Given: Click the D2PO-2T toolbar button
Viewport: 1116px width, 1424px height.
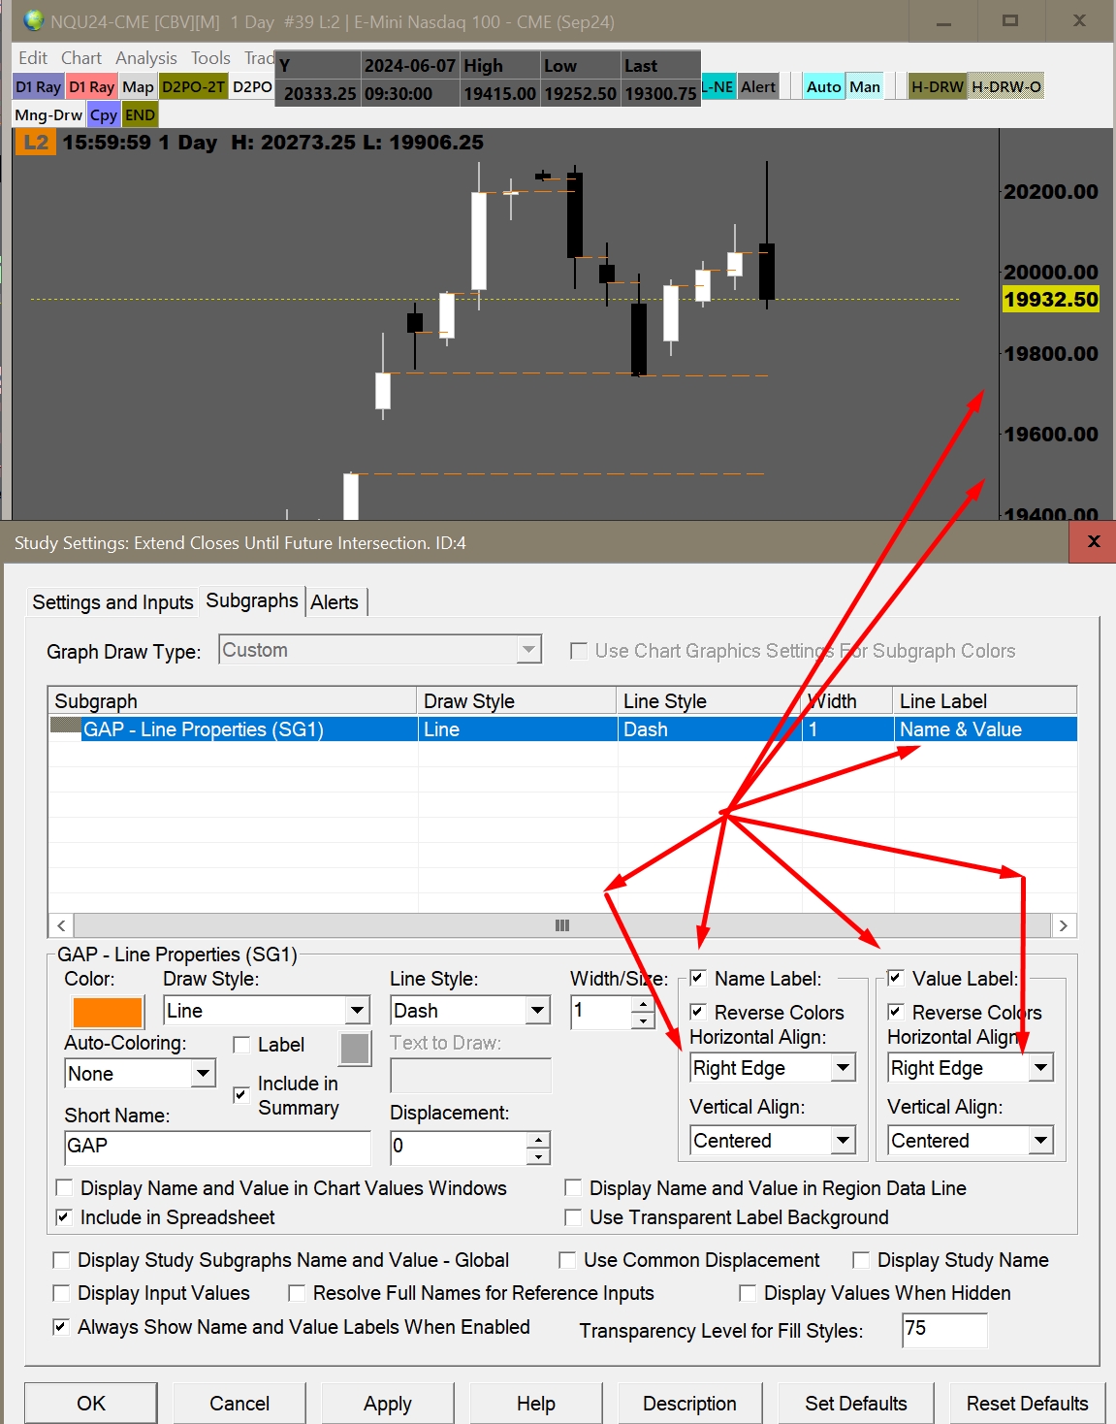Looking at the screenshot, I should (194, 87).
